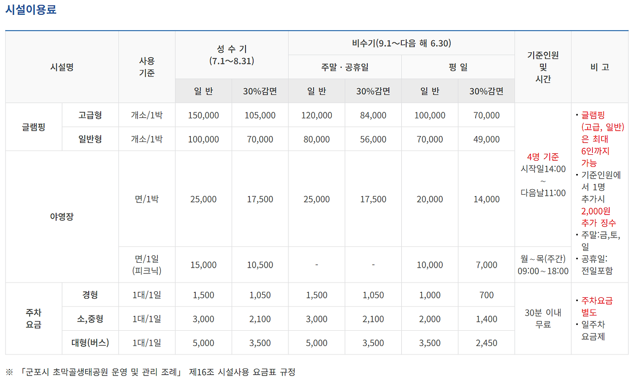Click the 비고 column header
This screenshot has height=382, width=631.
tap(599, 67)
